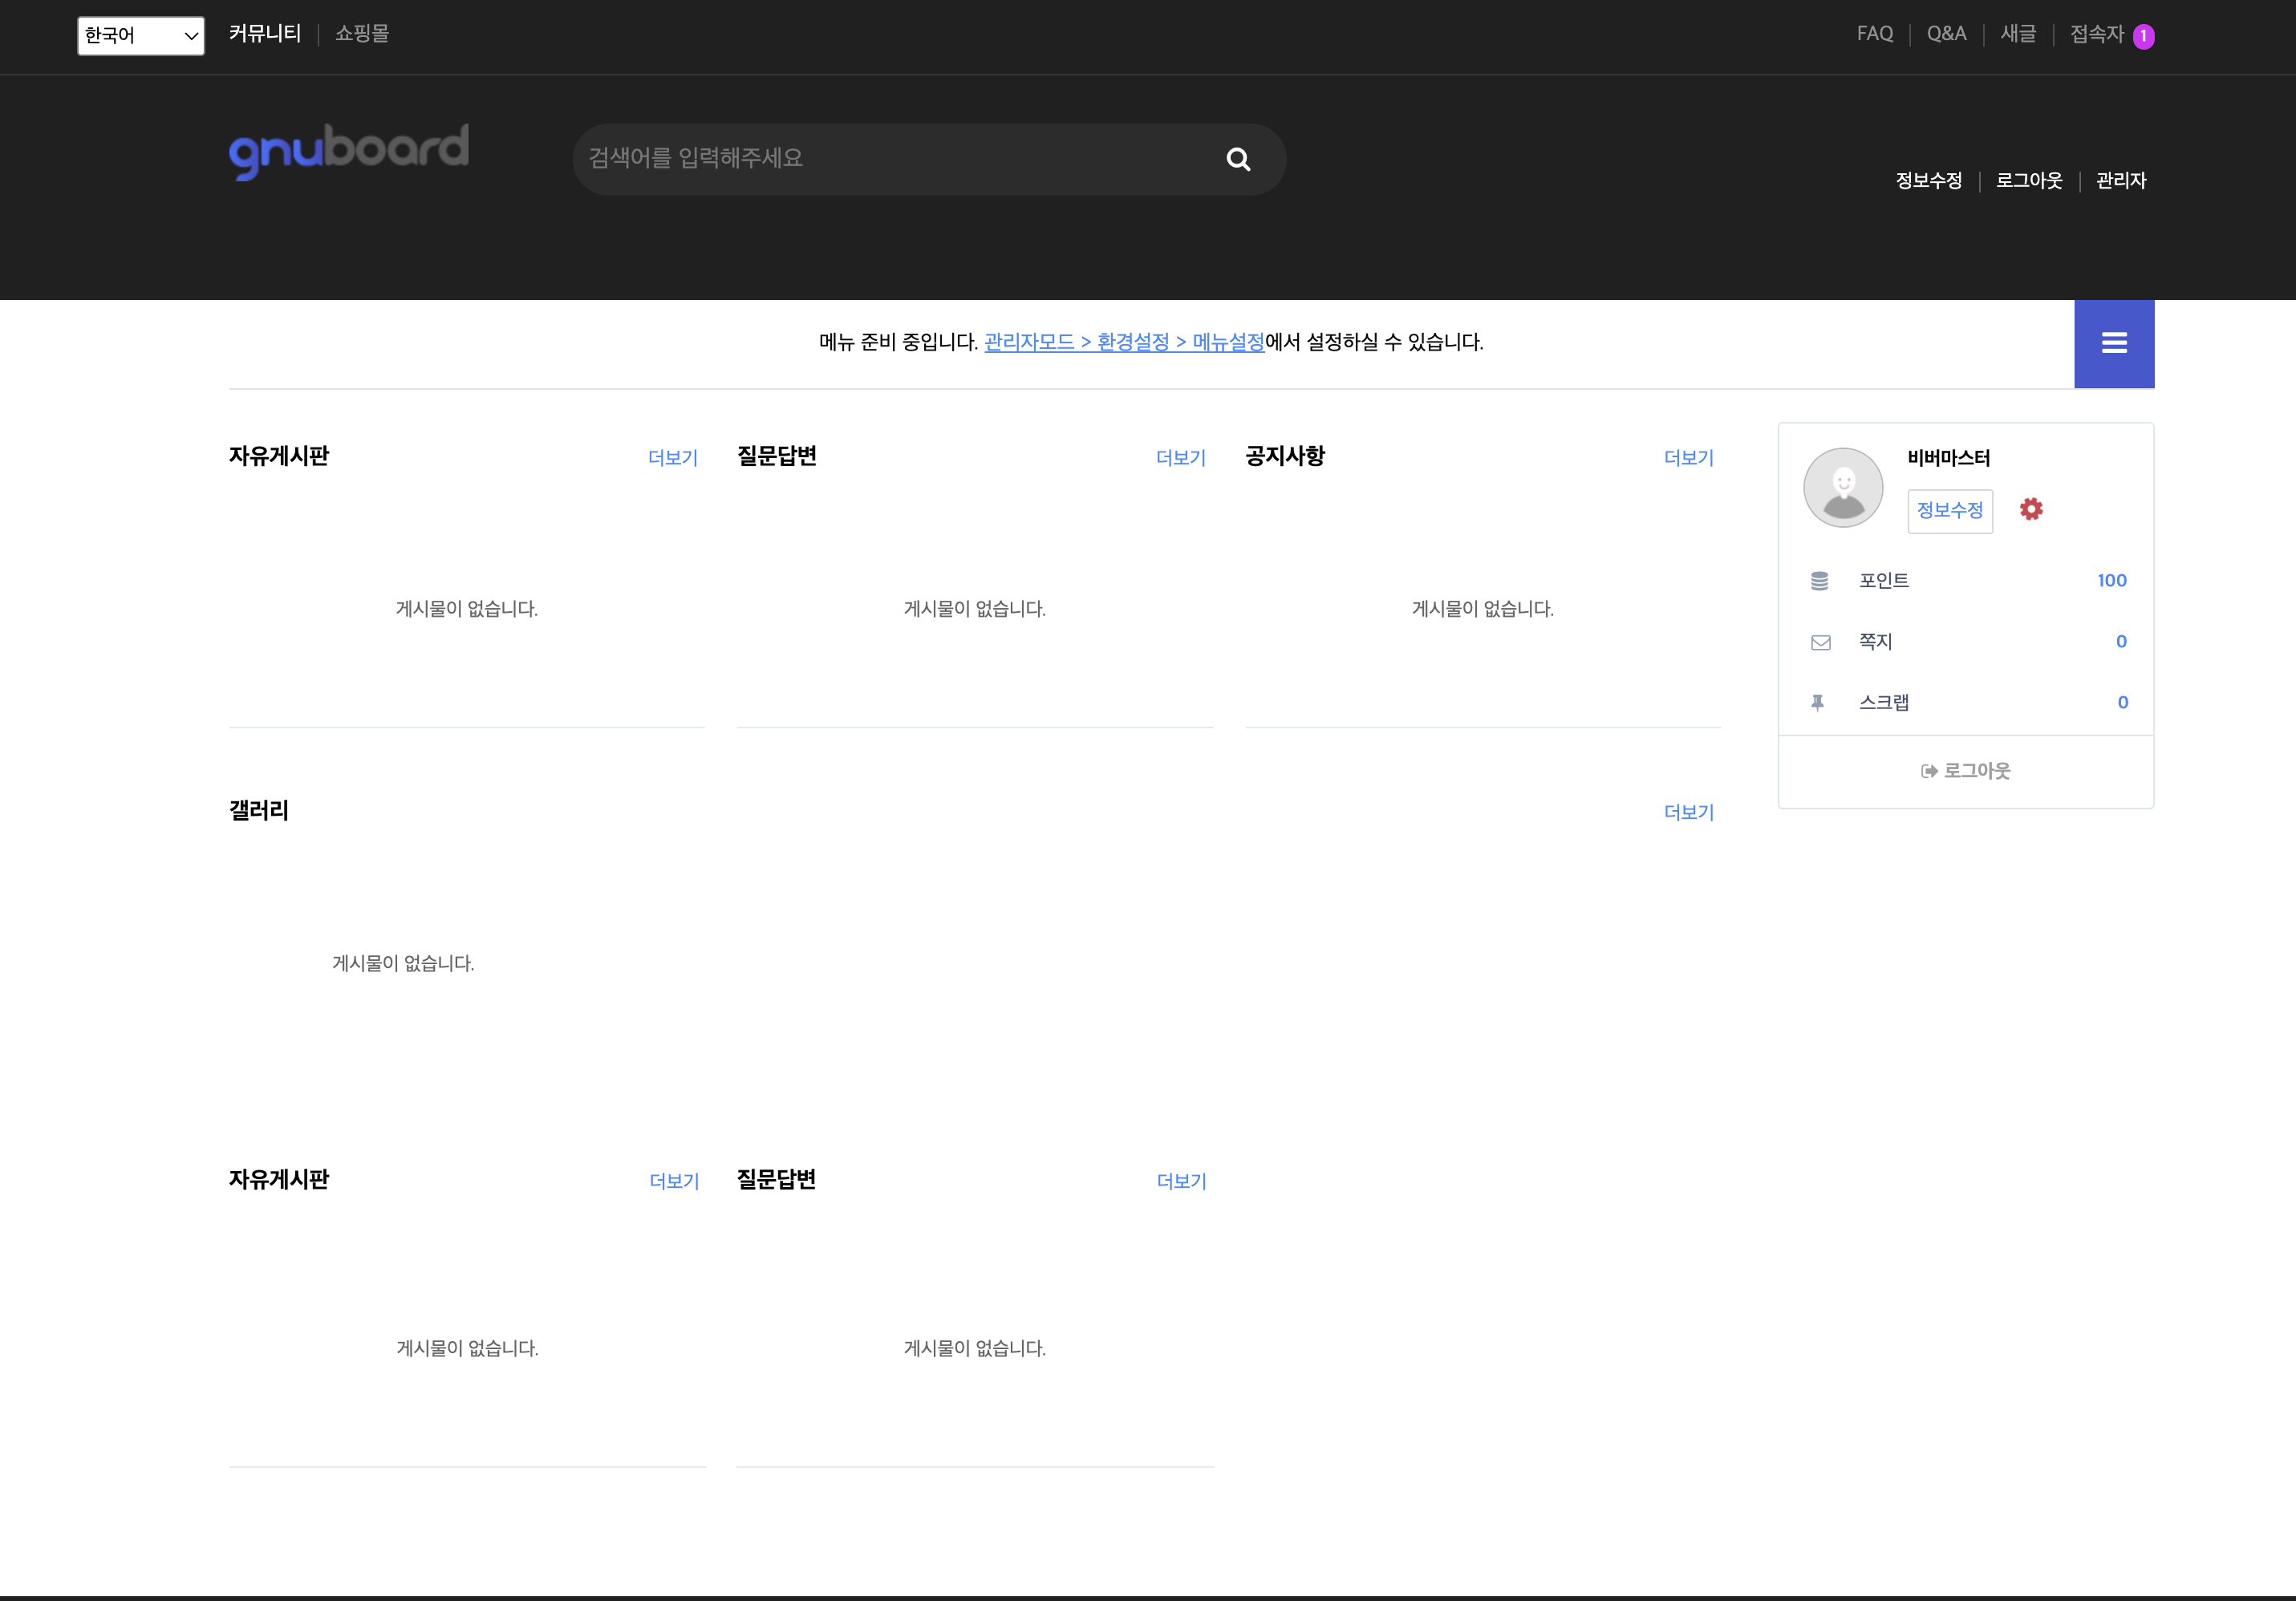Click the points coin stack icon
This screenshot has height=1601, width=2296.
click(x=1819, y=581)
